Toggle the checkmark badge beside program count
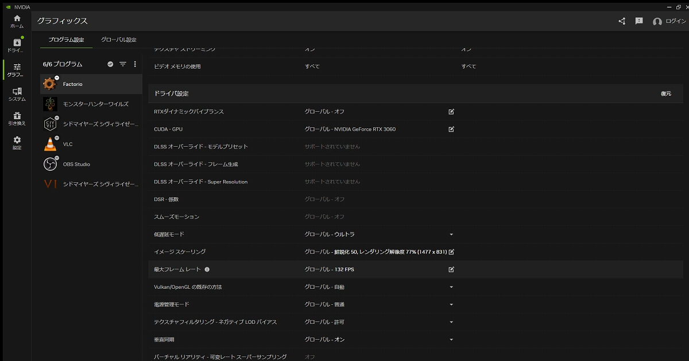 (110, 64)
